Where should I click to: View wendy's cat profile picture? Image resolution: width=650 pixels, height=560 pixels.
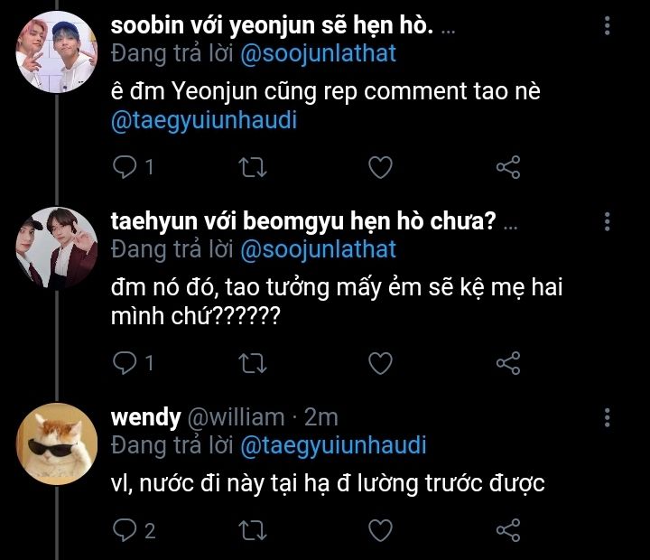[x=57, y=442]
